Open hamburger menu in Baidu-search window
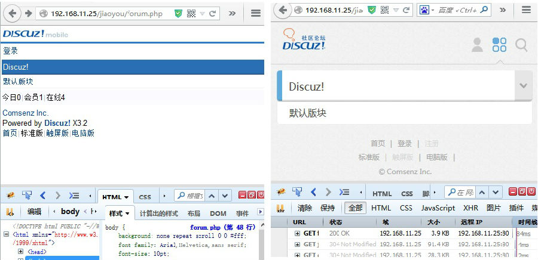Screen dimensions: 538x260 pyautogui.click(x=526, y=10)
